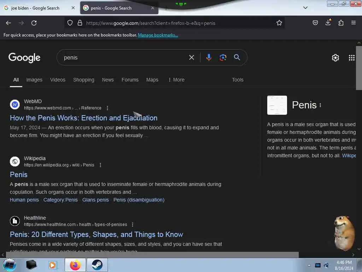Close the current Google Search tab
Screen dimensions: 362x272
coord(153,8)
